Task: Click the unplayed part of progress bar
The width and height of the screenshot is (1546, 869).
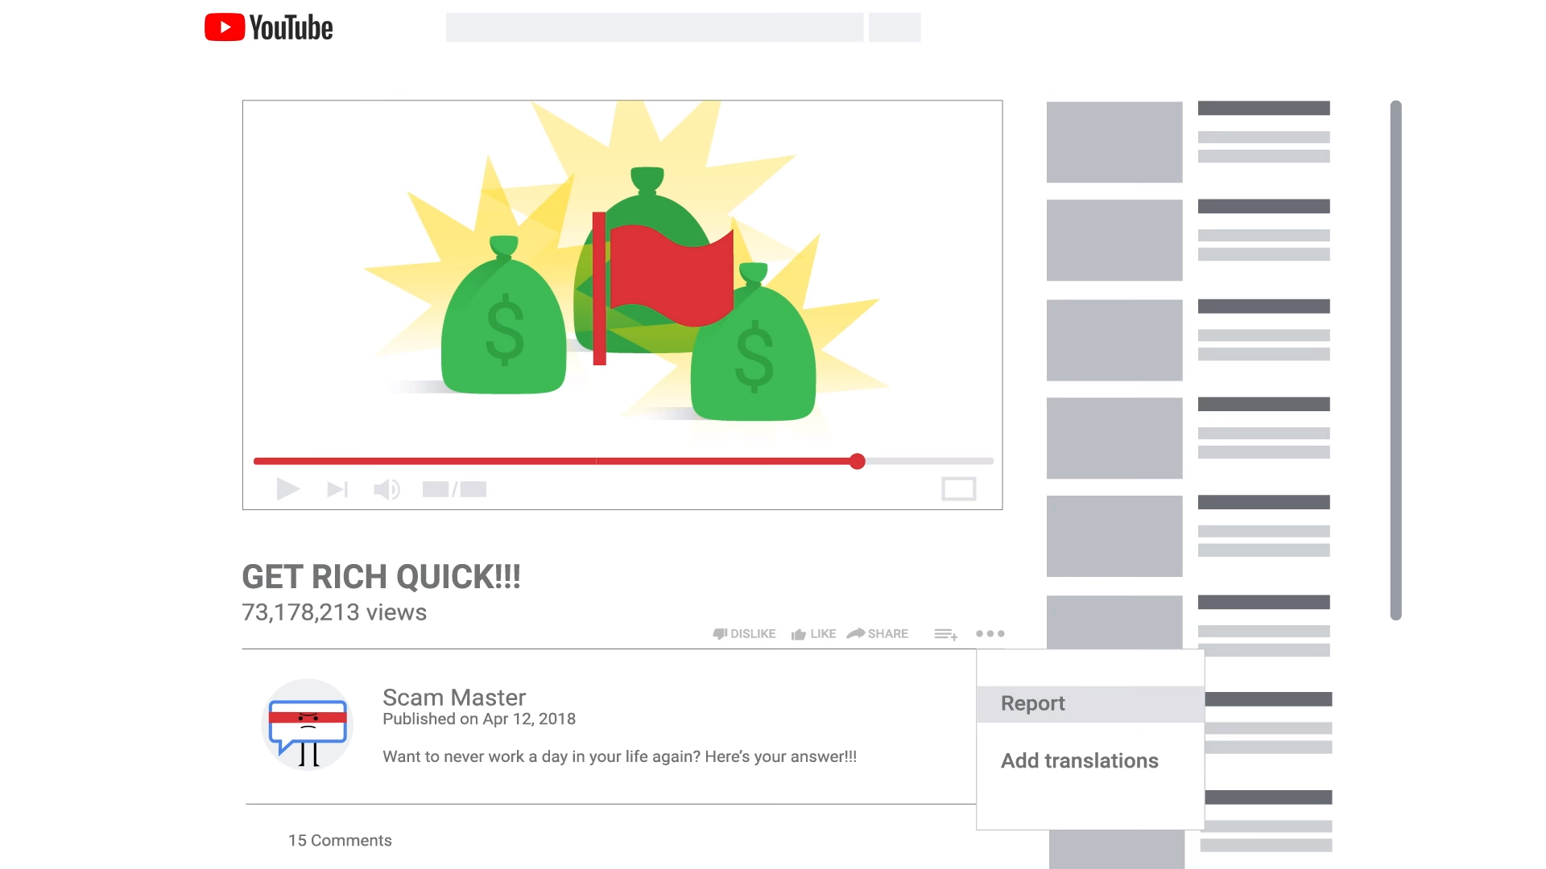Action: (929, 461)
